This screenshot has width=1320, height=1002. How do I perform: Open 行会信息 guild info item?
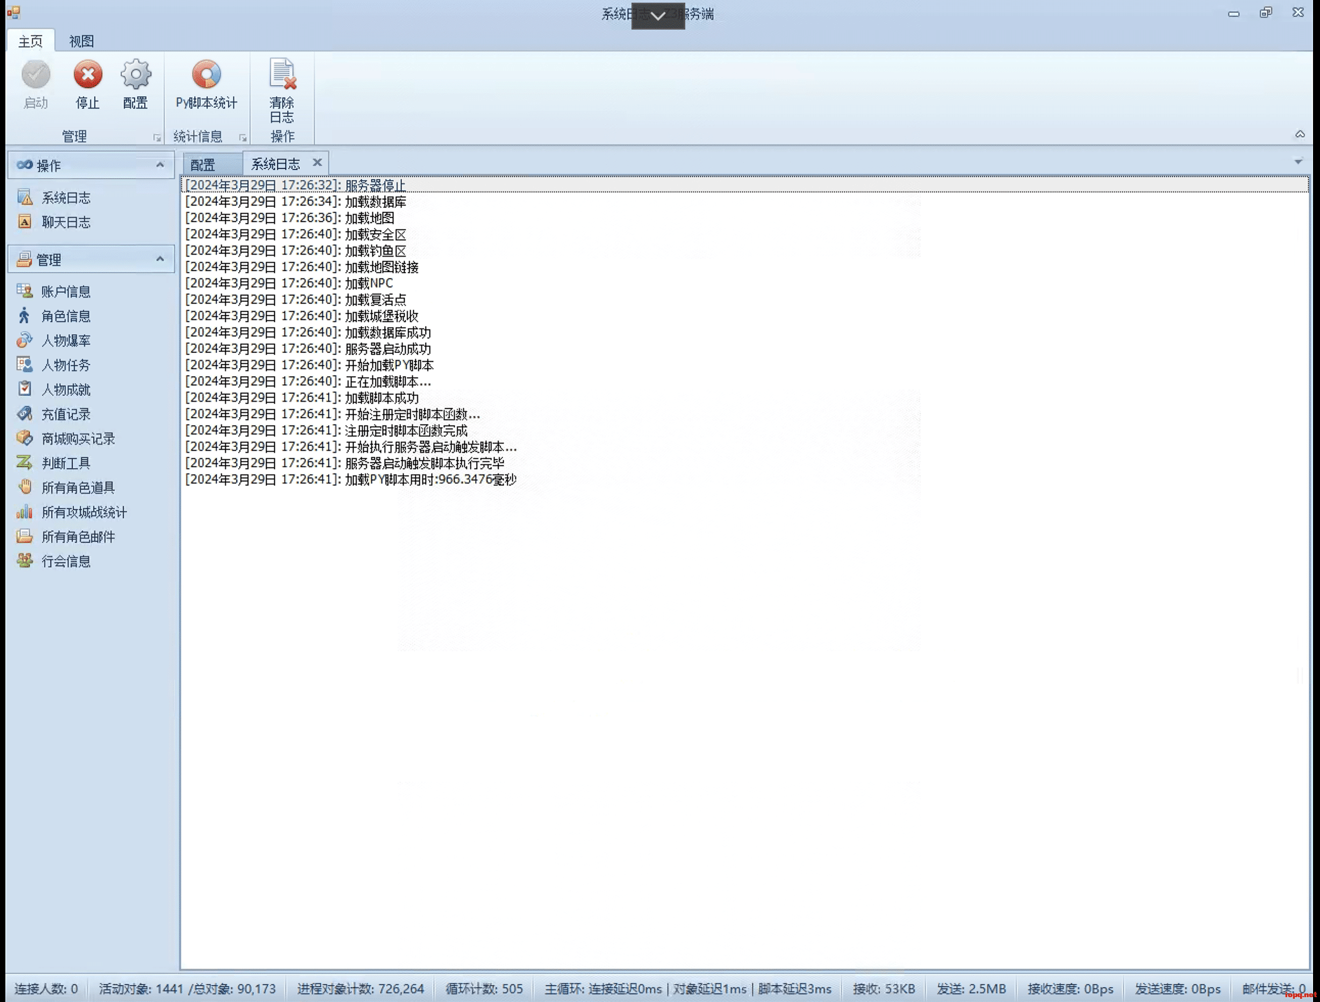(x=66, y=561)
